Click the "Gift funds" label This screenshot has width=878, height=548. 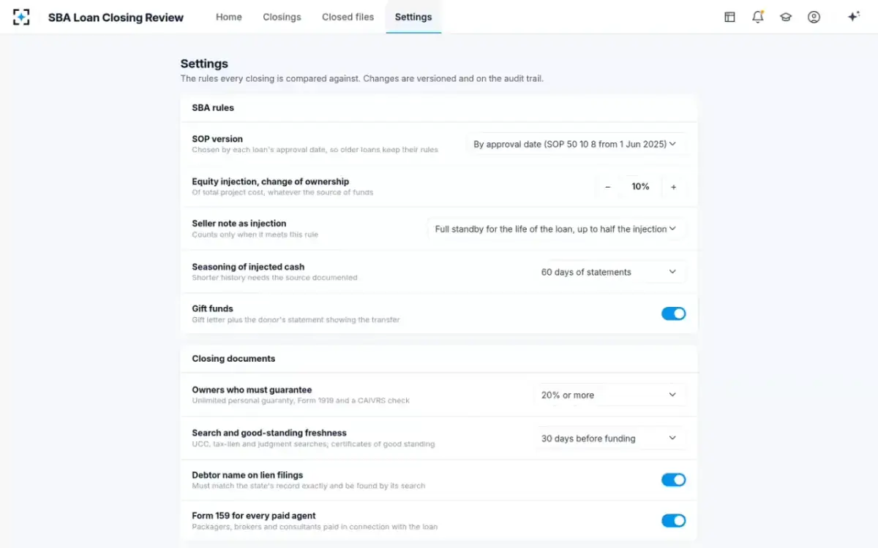pyautogui.click(x=212, y=308)
